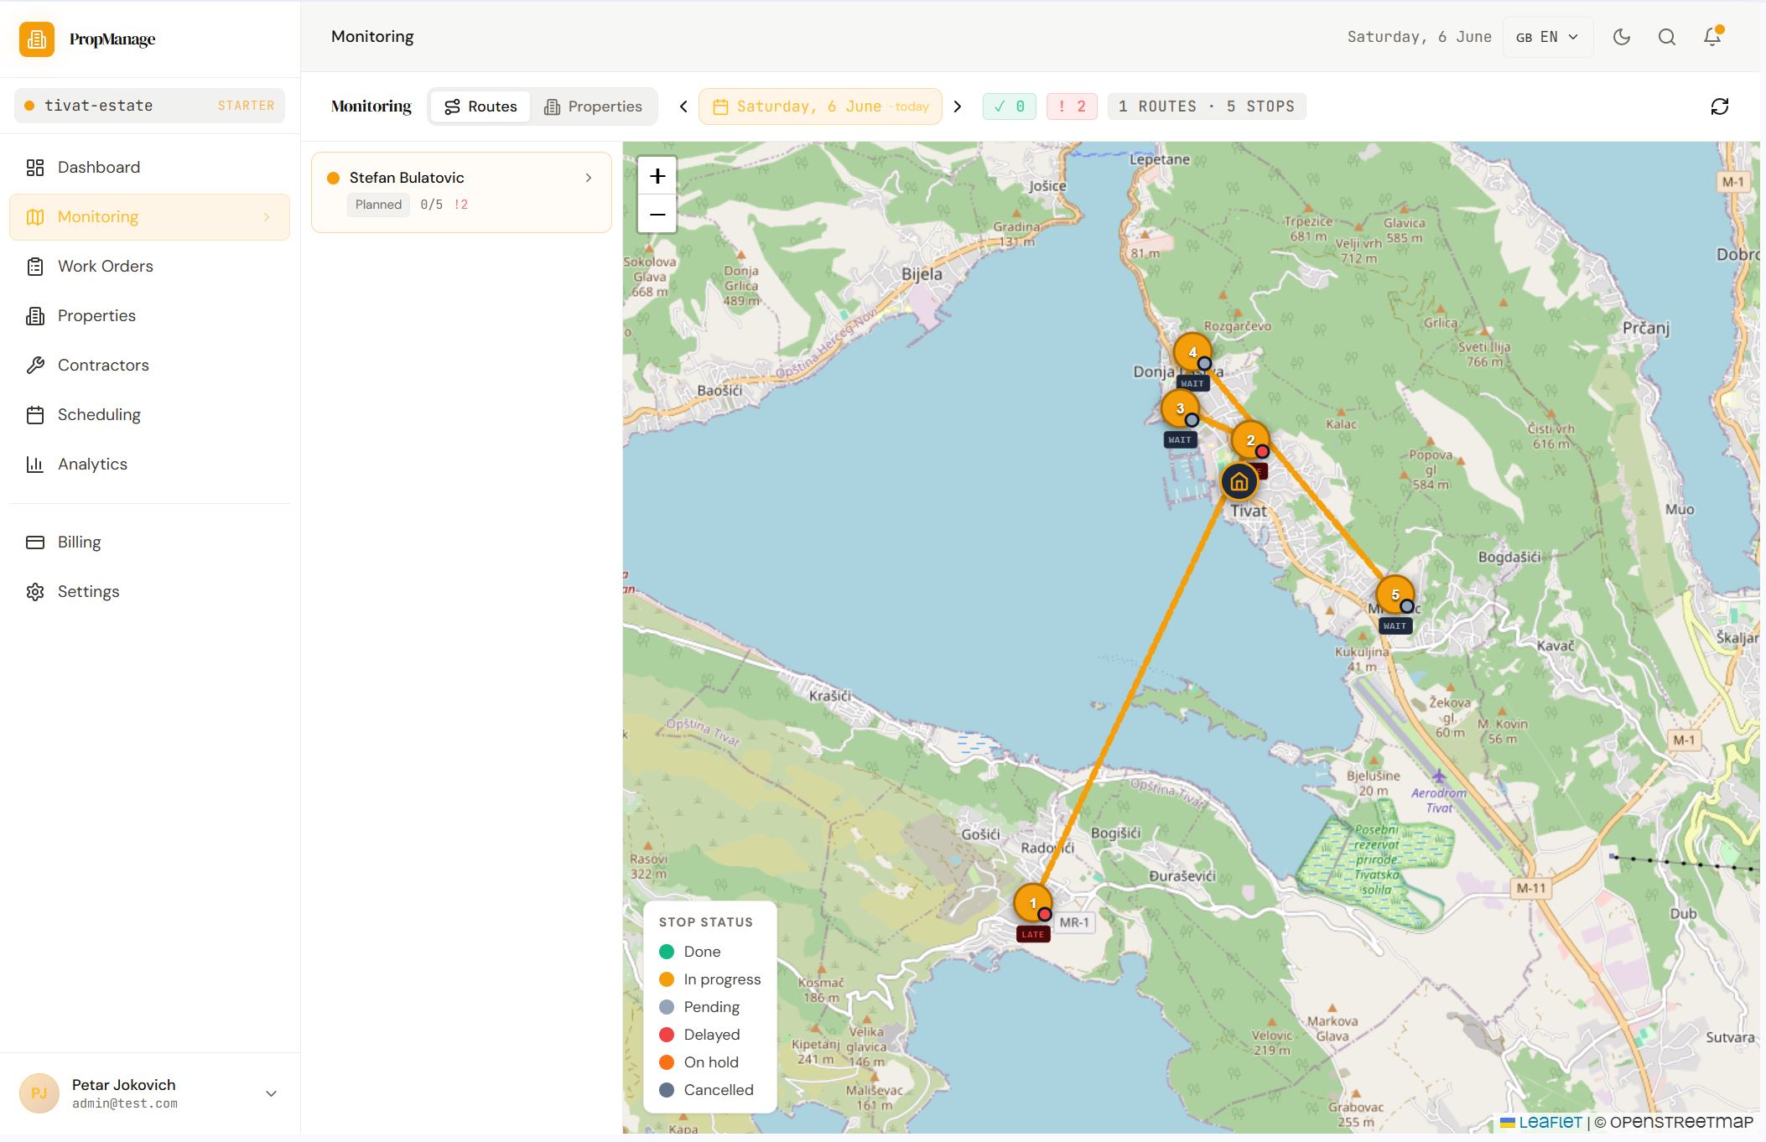This screenshot has width=1766, height=1142.
Task: Open the Work Orders page
Action: pyautogui.click(x=149, y=267)
